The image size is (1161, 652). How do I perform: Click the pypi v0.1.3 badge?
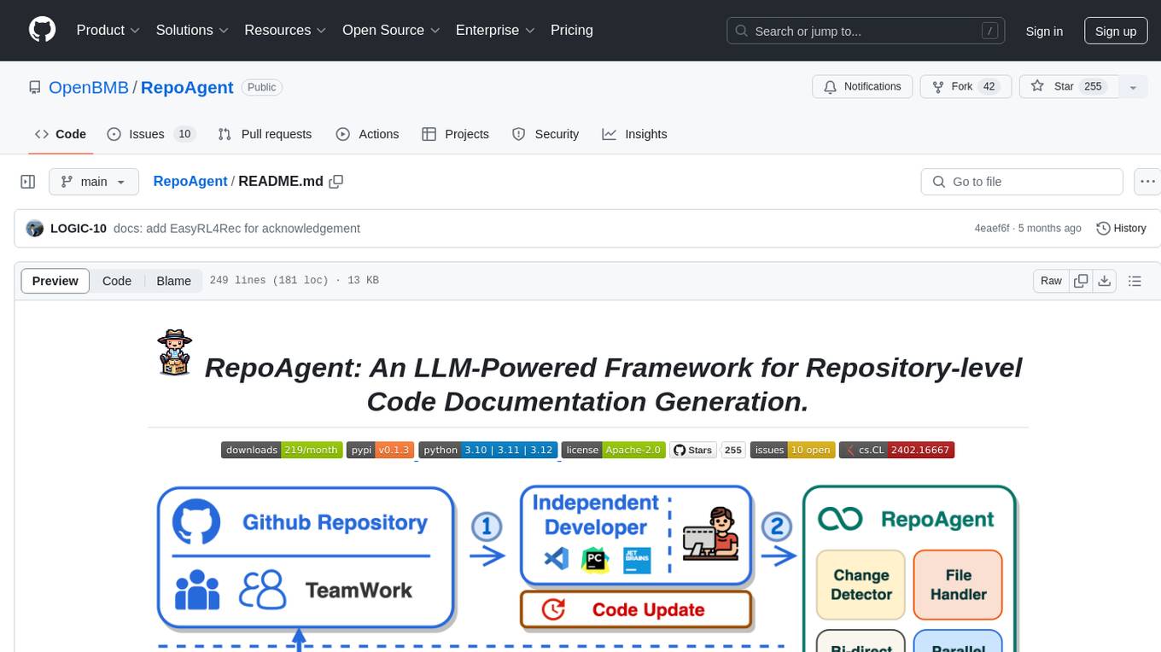point(381,450)
